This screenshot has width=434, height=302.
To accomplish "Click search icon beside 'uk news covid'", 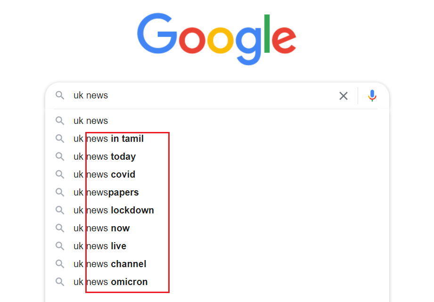I will [60, 175].
